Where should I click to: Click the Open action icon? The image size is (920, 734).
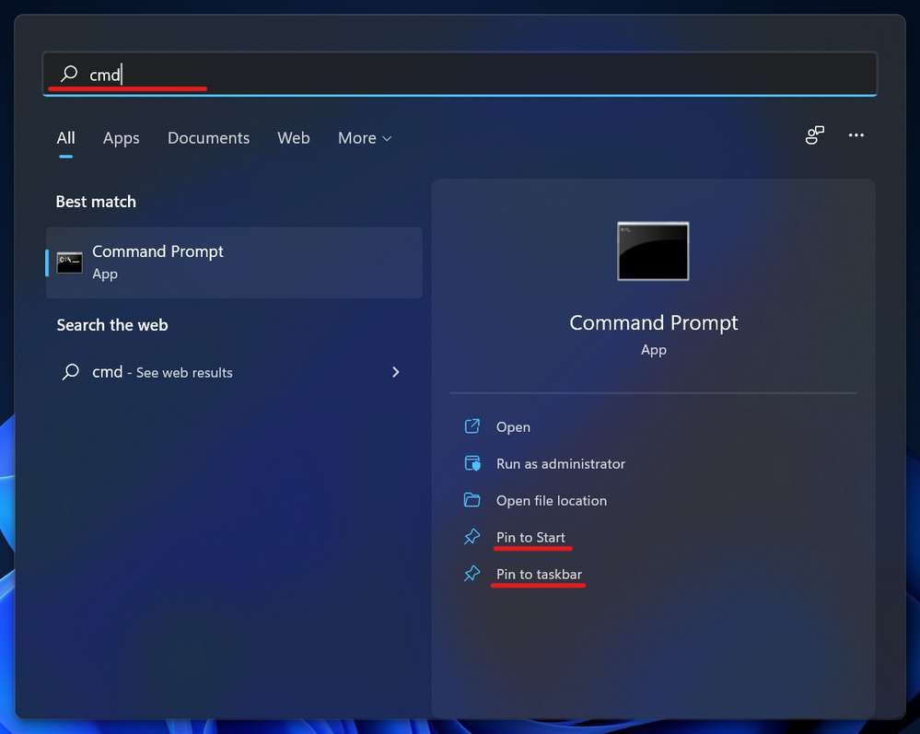(472, 426)
